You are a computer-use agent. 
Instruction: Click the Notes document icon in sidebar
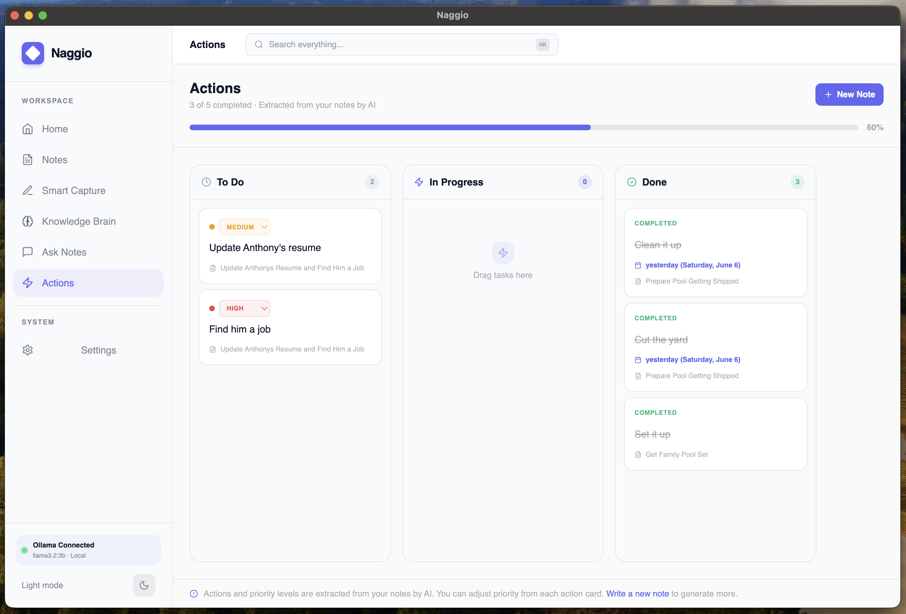tap(28, 160)
